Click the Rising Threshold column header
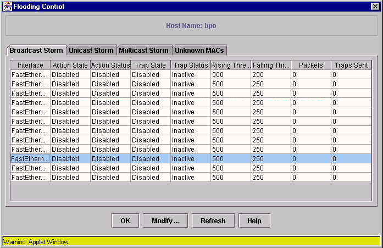Image resolution: width=383 pixels, height=248 pixels. click(230, 65)
